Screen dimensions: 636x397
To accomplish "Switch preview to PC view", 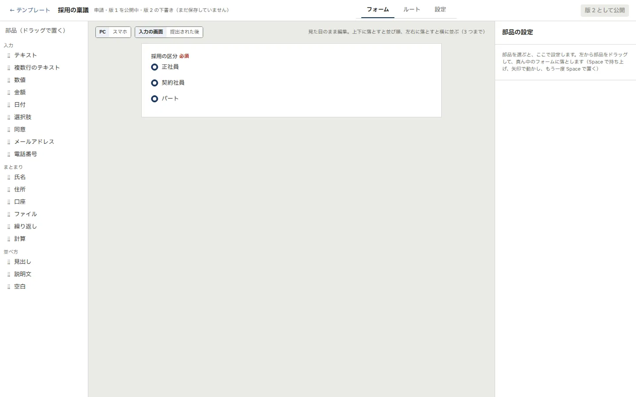I will pyautogui.click(x=102, y=32).
